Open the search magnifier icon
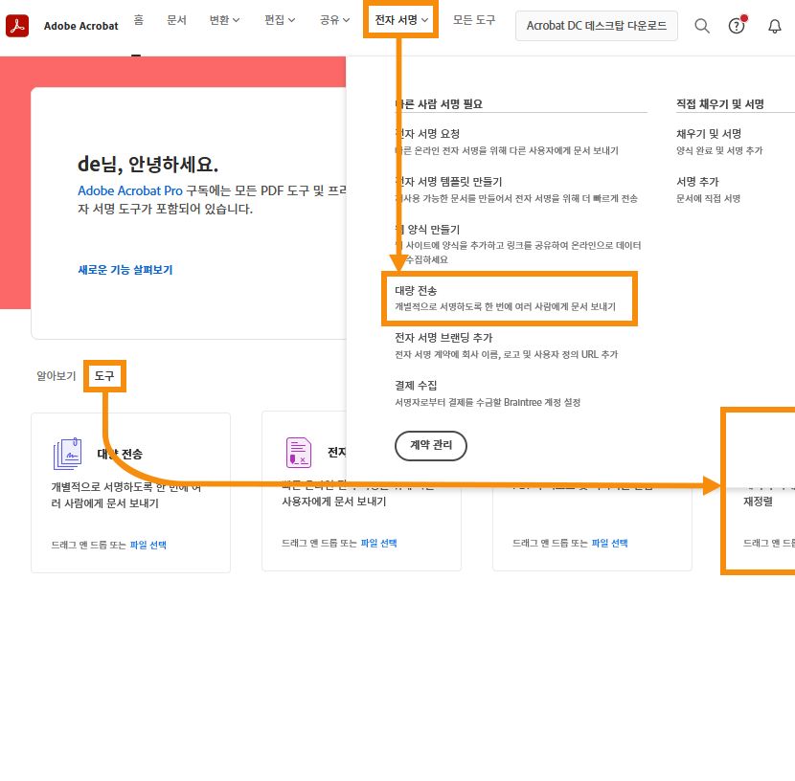 pos(702,25)
